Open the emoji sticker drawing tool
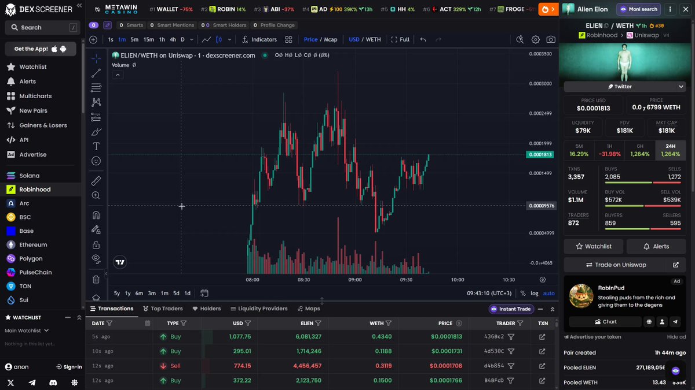 point(96,161)
